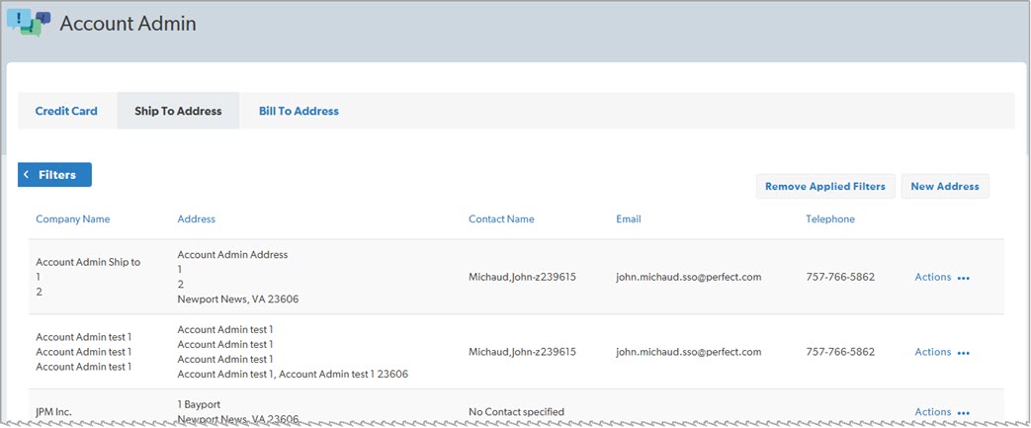Viewport: 1031px width, 428px height.
Task: Click the Account Admin chat bubbles logo
Action: pos(29,23)
